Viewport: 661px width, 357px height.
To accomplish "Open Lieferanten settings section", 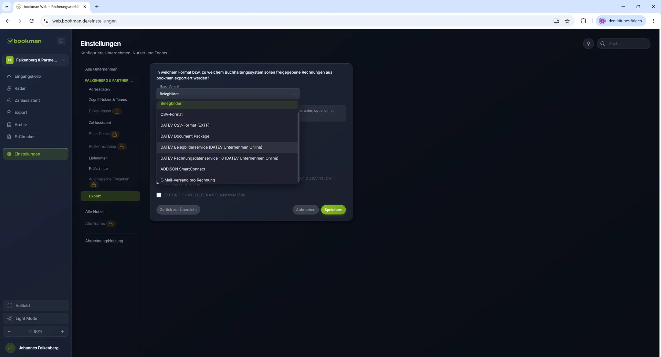I will tap(98, 158).
